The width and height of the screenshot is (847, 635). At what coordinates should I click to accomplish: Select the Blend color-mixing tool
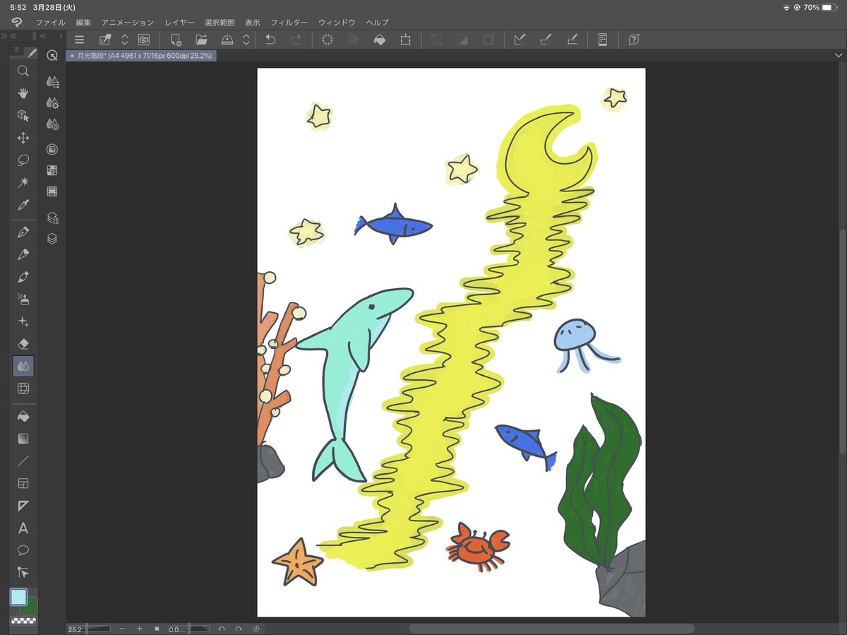23,366
